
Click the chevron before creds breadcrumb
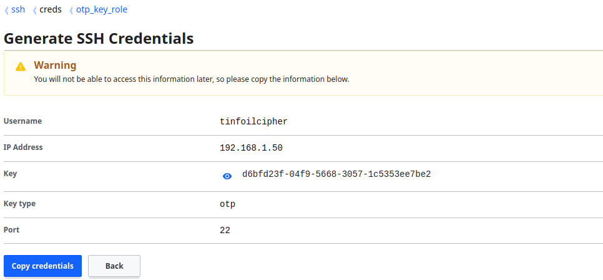[35, 11]
